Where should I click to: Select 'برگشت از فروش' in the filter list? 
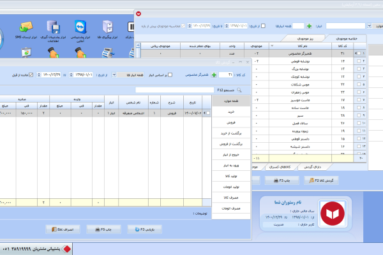231,144
